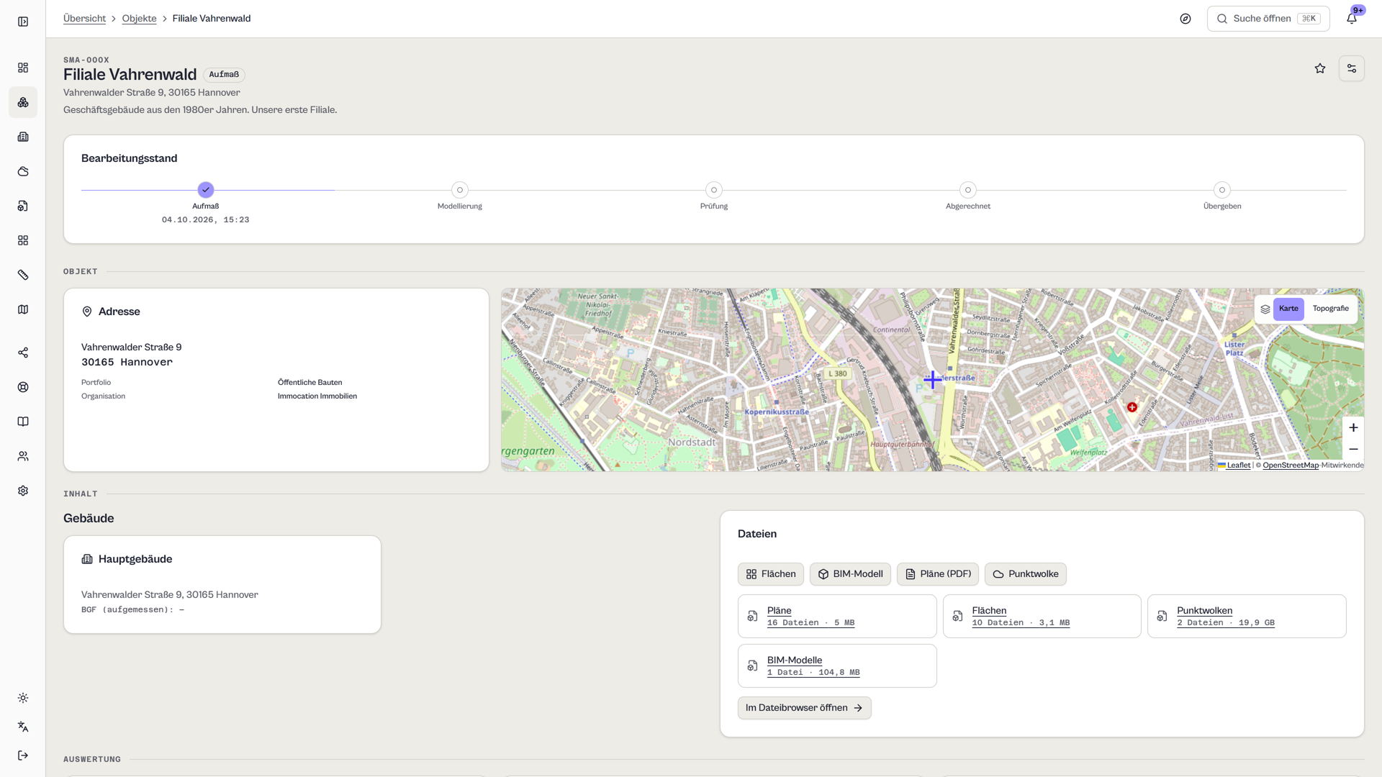Open the Suche öffnen search field

(1268, 19)
